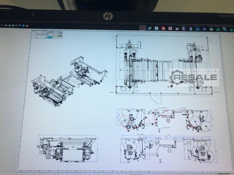Open the blue Outlook-style taskbar icon
The width and height of the screenshot is (234, 175).
click(197, 28)
